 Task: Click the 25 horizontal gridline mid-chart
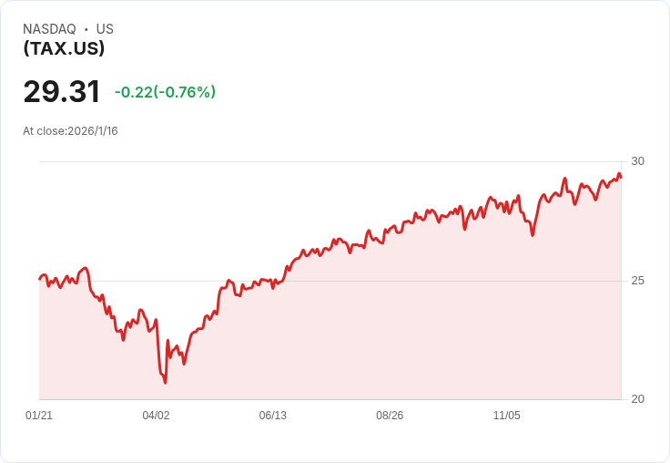click(x=364, y=281)
